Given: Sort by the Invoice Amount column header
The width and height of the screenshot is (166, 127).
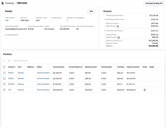Looking at the screenshot, I should pyautogui.click(x=59, y=67).
